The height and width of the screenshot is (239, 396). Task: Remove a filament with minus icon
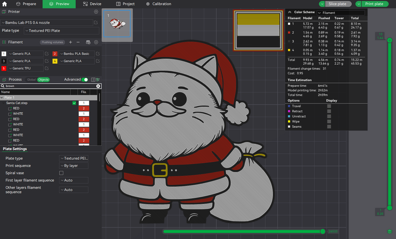click(x=78, y=42)
